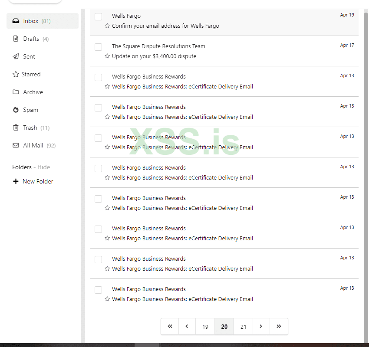The image size is (369, 347).
Task: Go to next page arrow
Action: 261,326
